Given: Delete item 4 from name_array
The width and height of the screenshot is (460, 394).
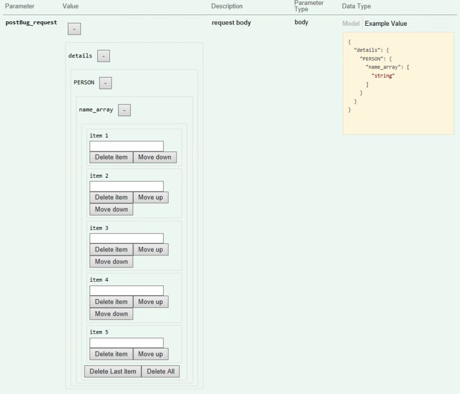Looking at the screenshot, I should click(112, 301).
